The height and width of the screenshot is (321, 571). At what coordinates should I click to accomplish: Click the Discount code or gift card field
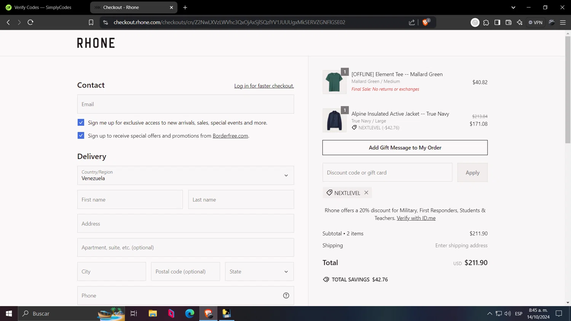click(x=388, y=172)
